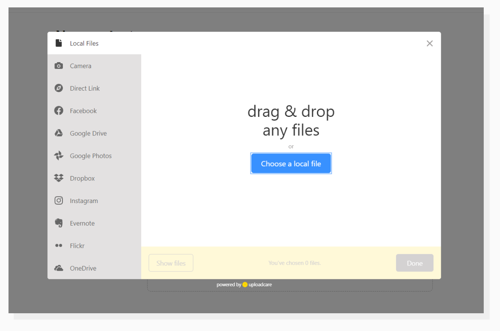Select Google Photos in the sidebar
The height and width of the screenshot is (331, 500).
click(90, 156)
